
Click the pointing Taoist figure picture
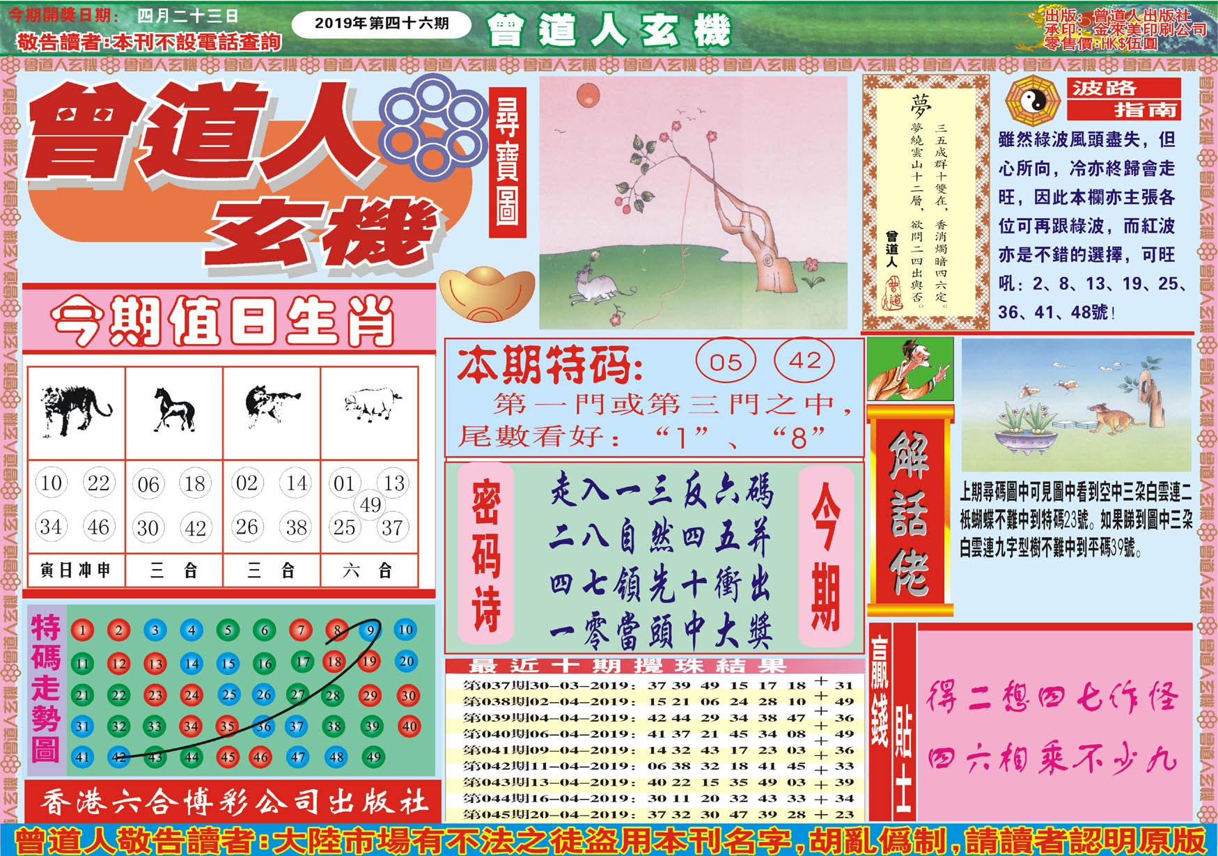[909, 370]
